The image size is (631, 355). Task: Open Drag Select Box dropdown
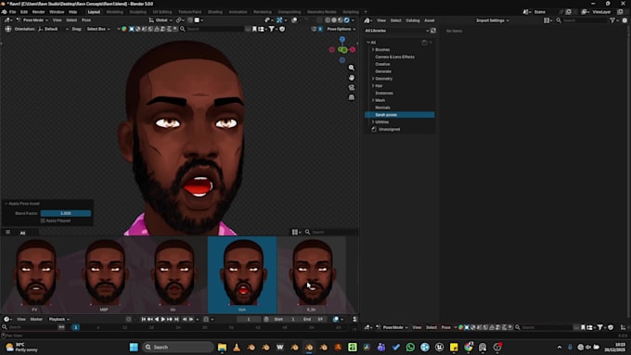98,29
